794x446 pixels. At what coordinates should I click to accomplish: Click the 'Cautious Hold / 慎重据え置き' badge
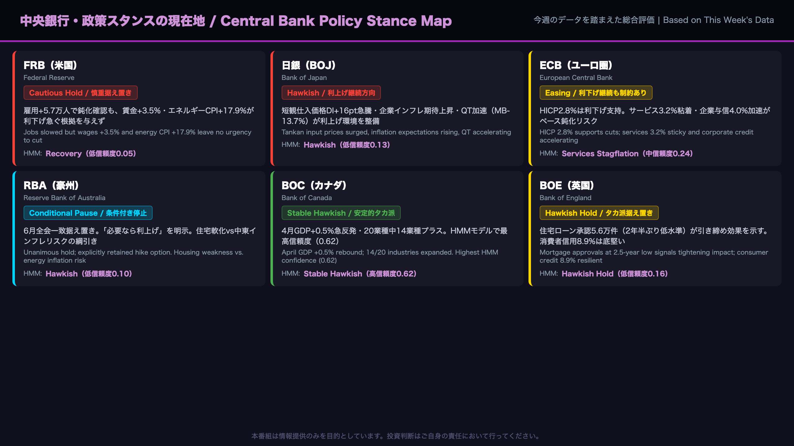pyautogui.click(x=81, y=93)
